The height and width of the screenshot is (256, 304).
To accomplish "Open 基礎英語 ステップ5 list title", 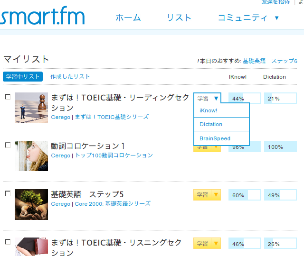I will click(x=87, y=194).
